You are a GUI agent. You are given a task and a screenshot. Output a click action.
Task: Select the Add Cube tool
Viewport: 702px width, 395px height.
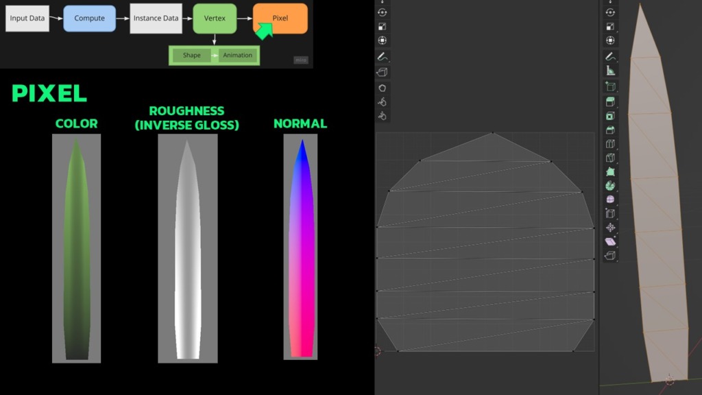click(x=610, y=86)
